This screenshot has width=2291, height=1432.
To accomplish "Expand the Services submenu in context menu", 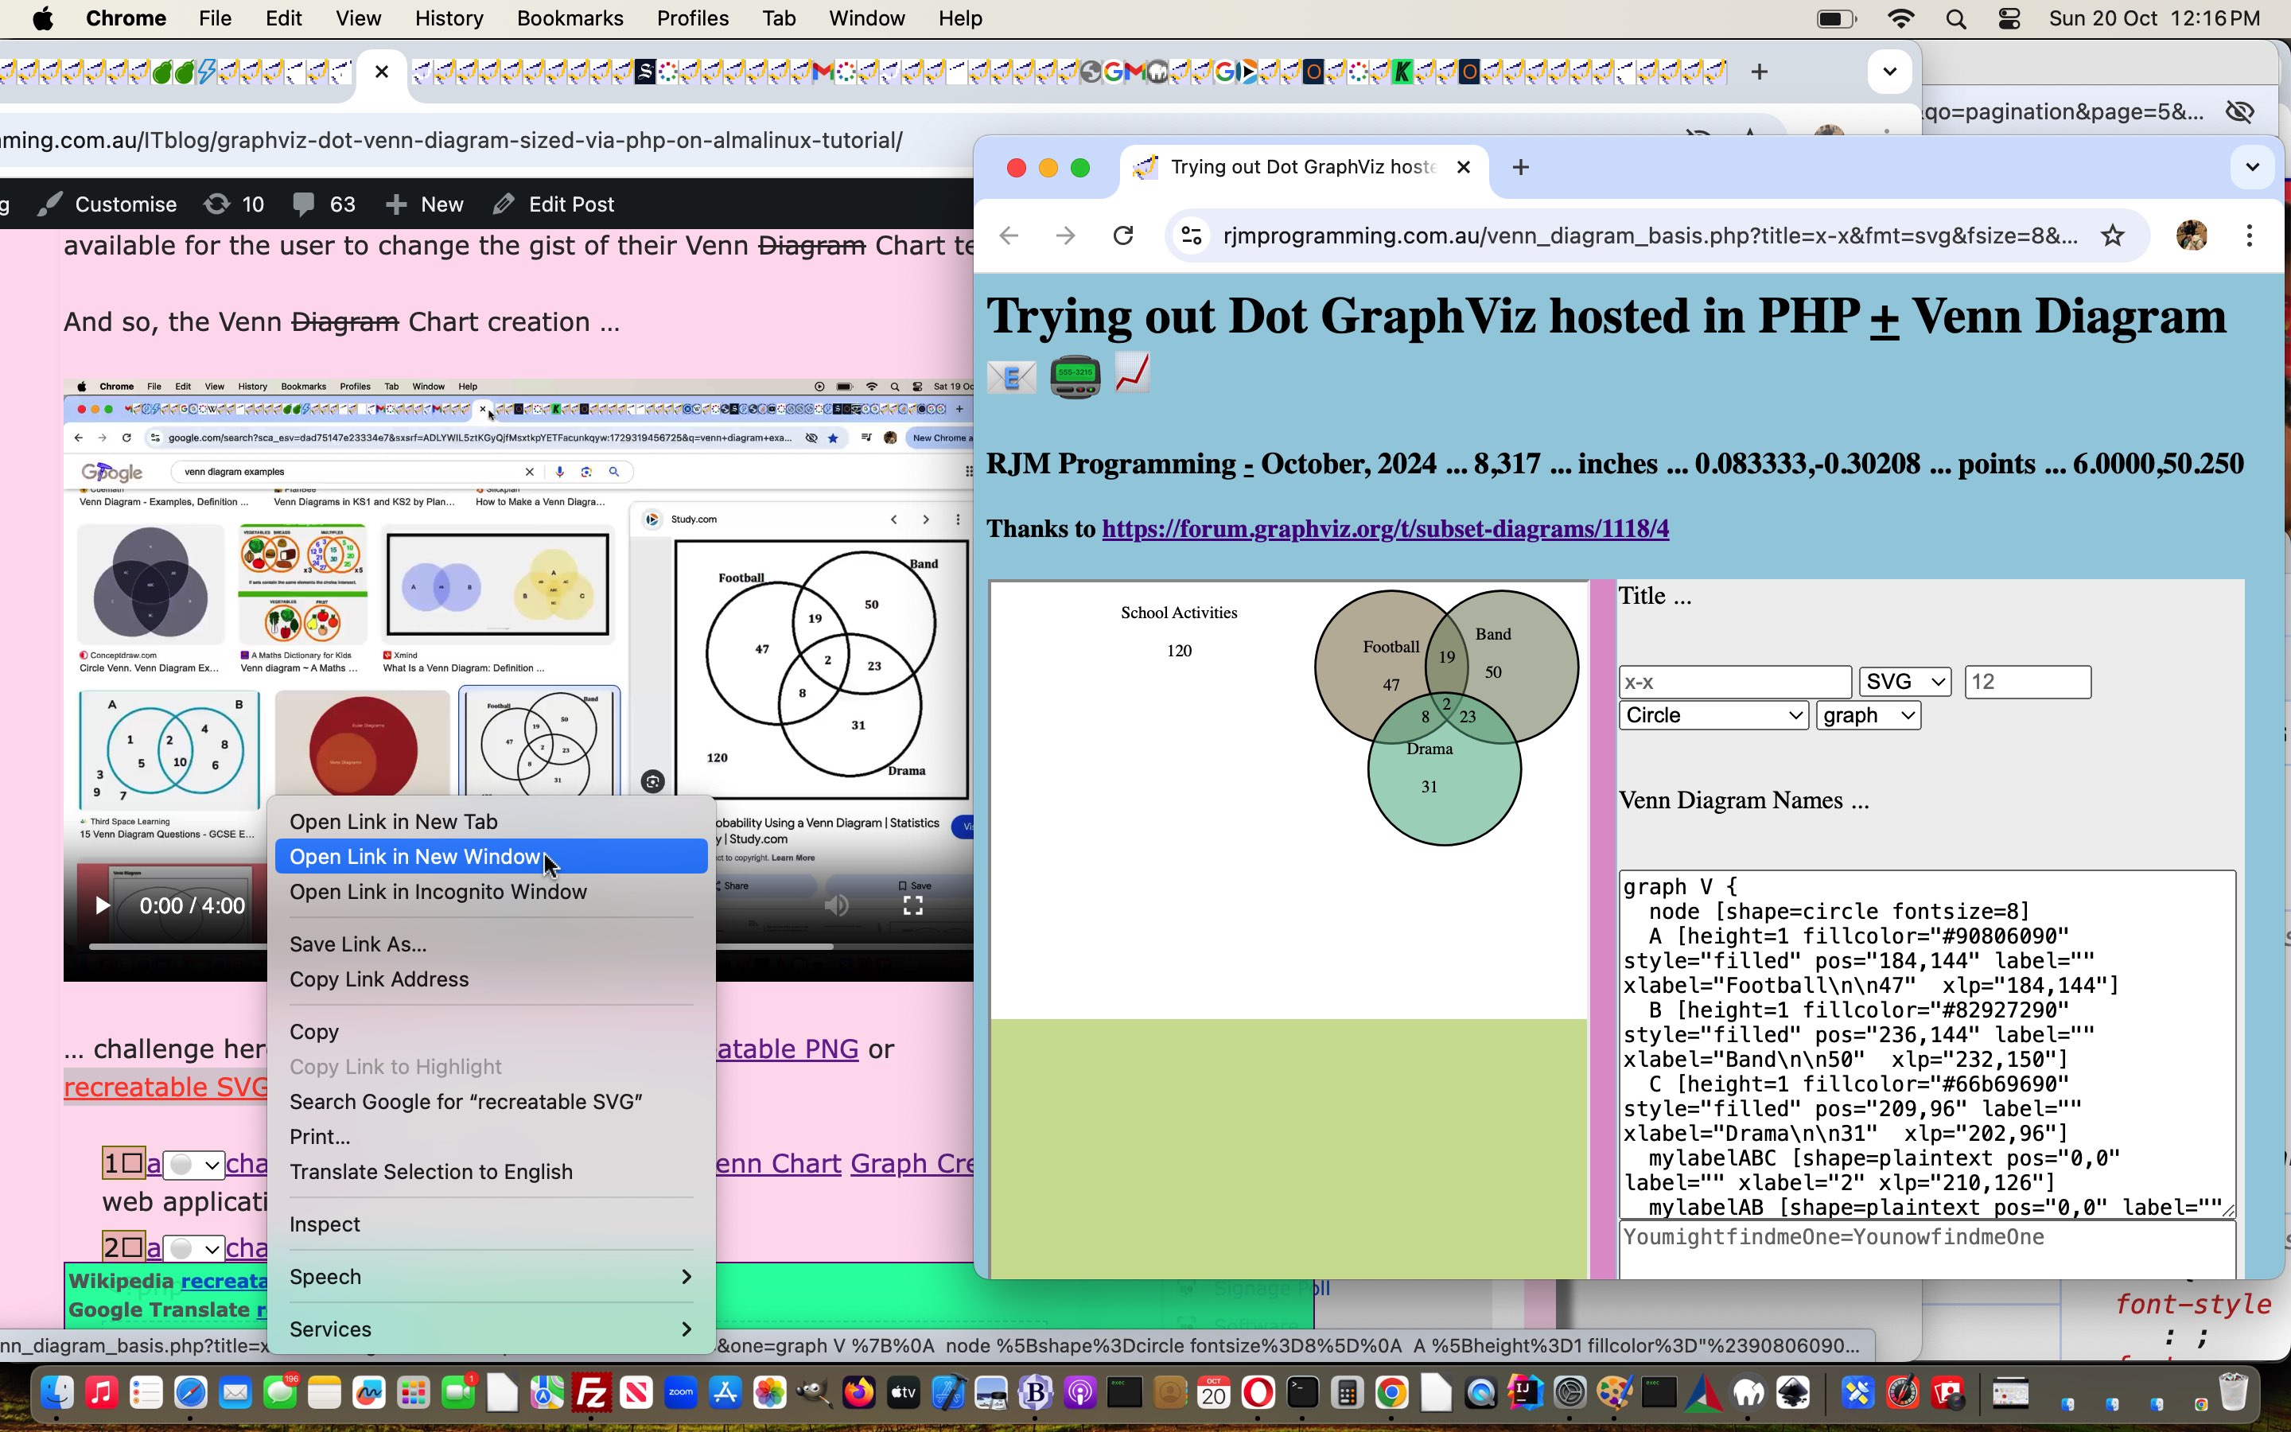I will [x=490, y=1329].
